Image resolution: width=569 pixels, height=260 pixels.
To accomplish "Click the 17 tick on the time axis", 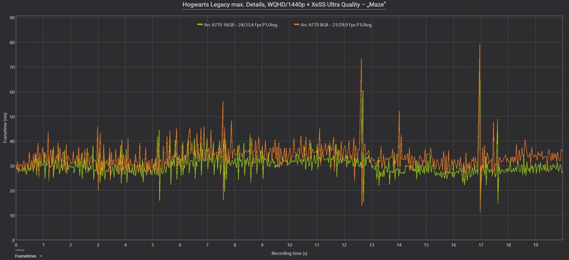I will pos(481,245).
